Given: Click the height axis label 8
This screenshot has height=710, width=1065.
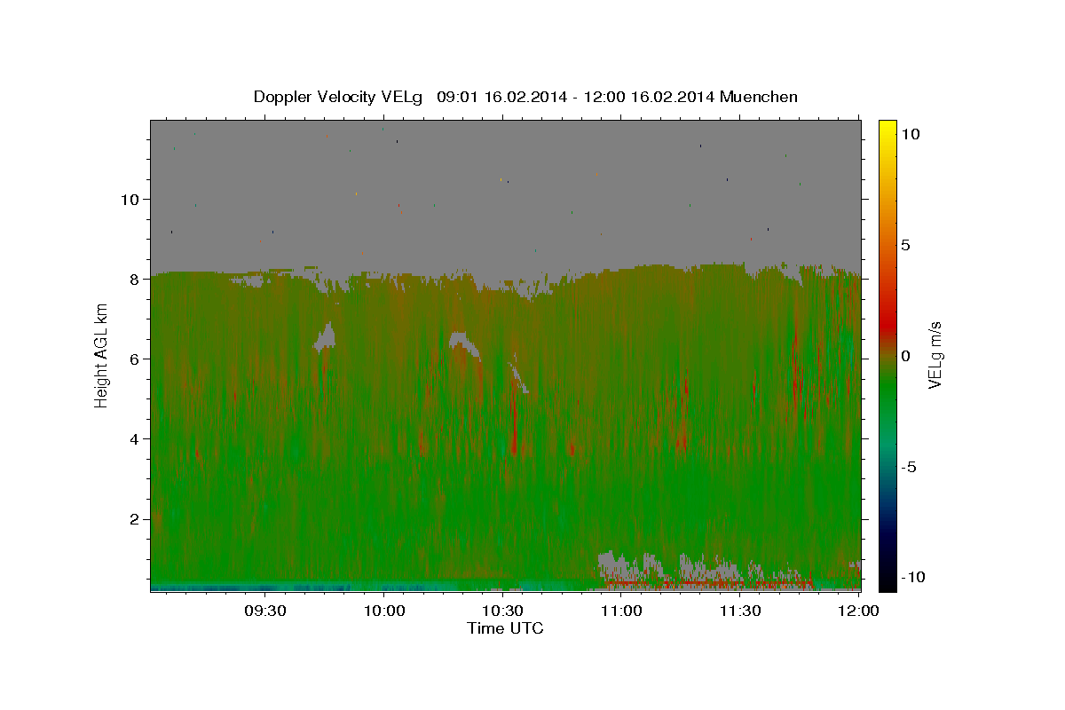Looking at the screenshot, I should (134, 279).
